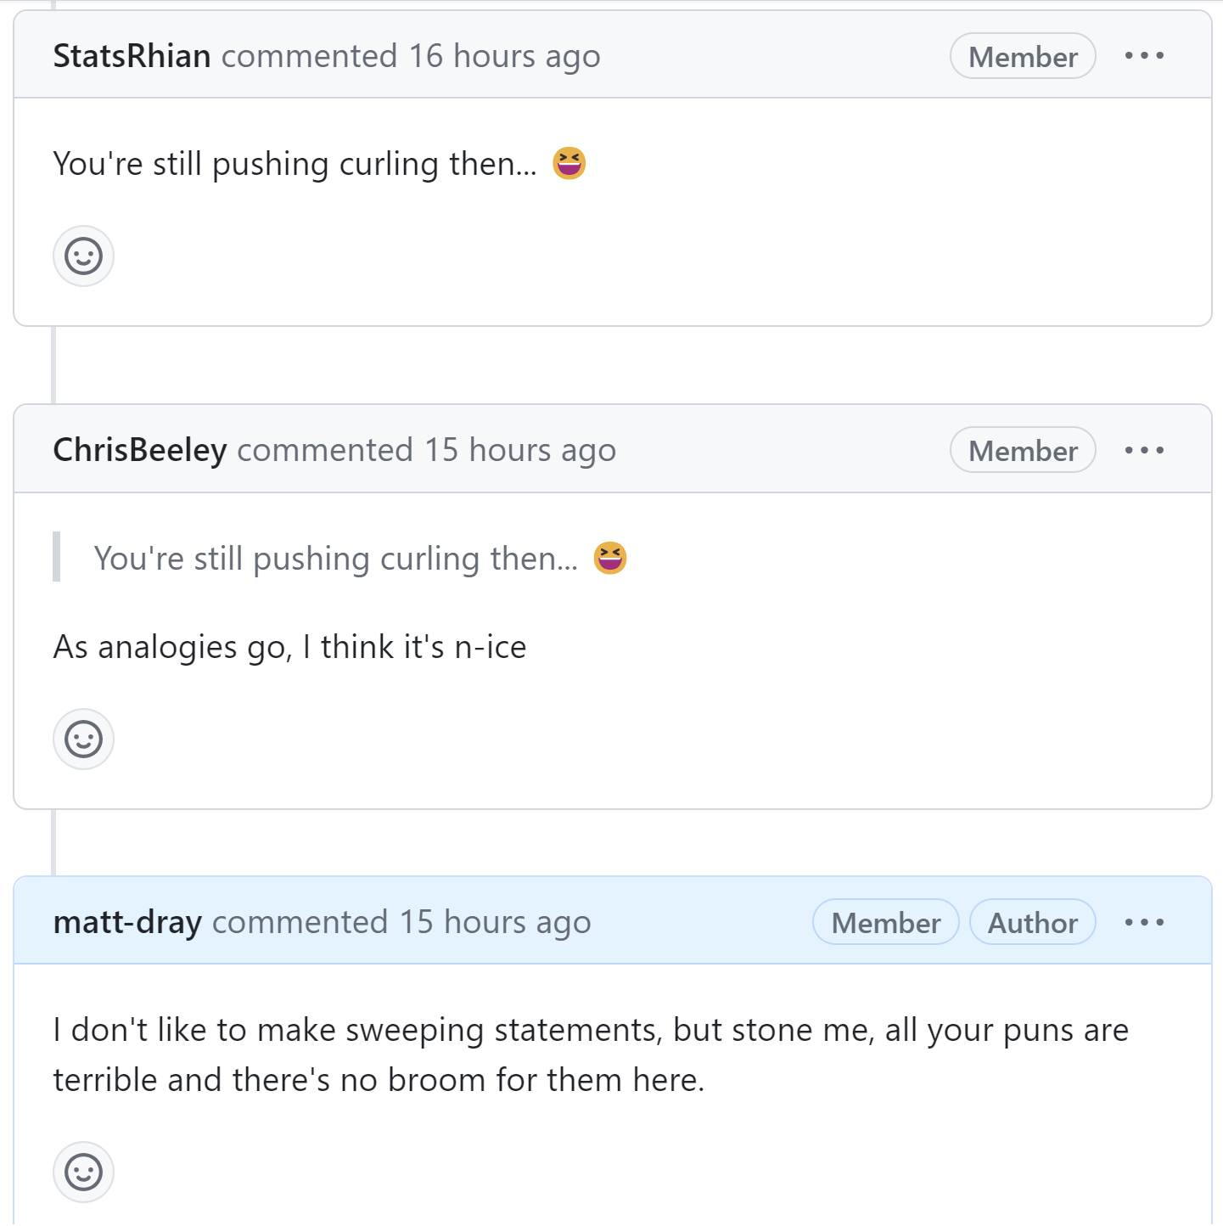Click the laughing emoji in the quoted text
Viewport: 1223px width, 1226px height.
point(609,557)
